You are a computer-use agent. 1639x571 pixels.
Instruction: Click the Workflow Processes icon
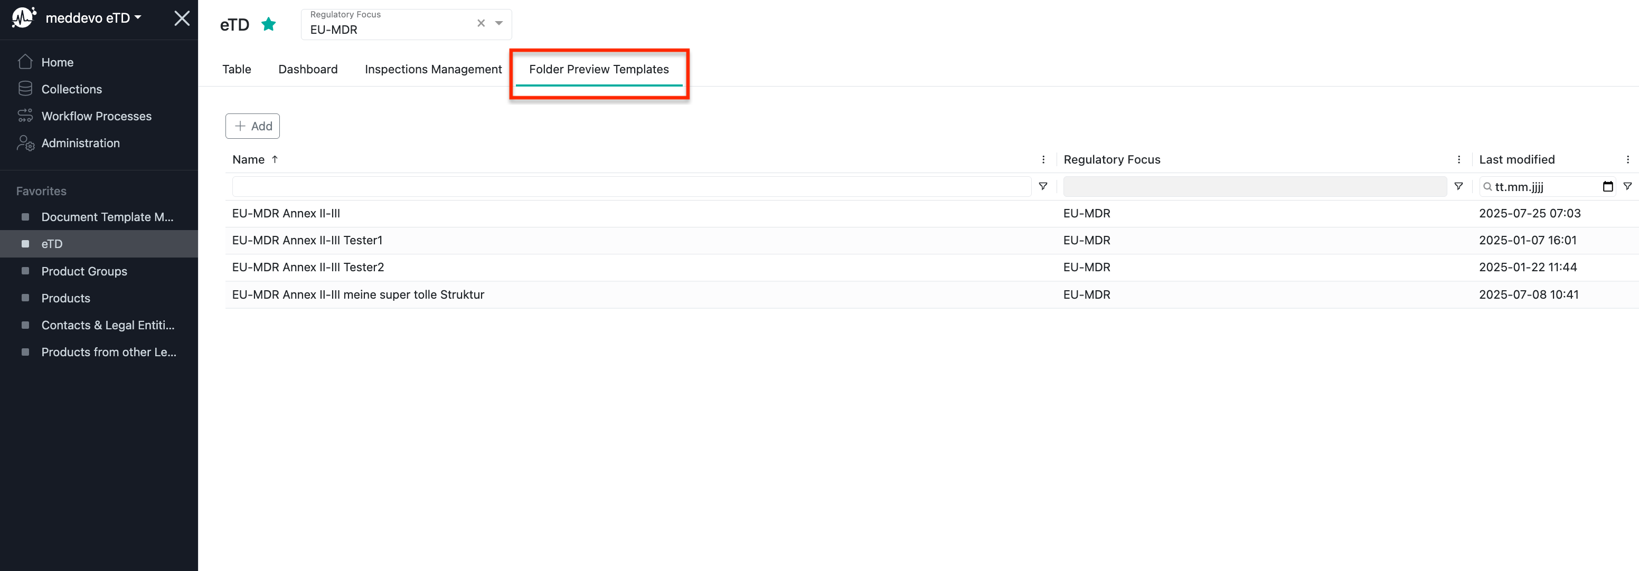point(25,116)
